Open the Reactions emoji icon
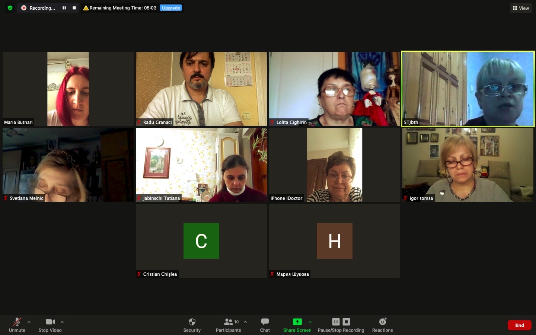 pos(382,322)
